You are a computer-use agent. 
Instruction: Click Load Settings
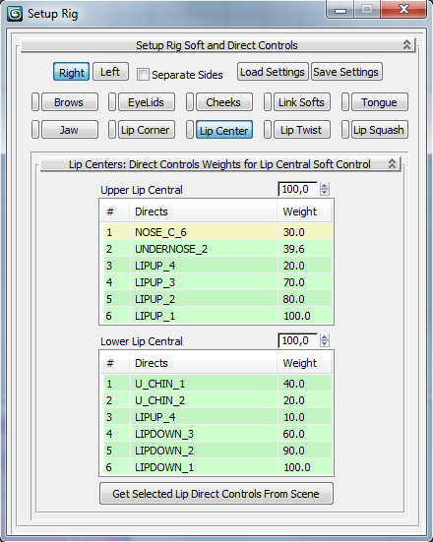coord(273,72)
